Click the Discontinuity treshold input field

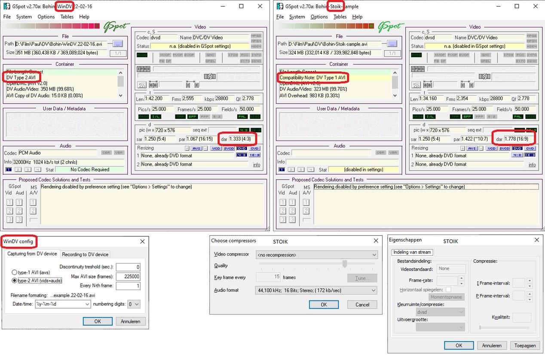[128, 267]
